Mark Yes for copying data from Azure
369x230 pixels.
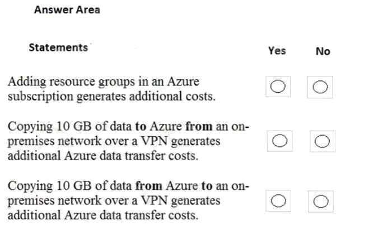[278, 200]
